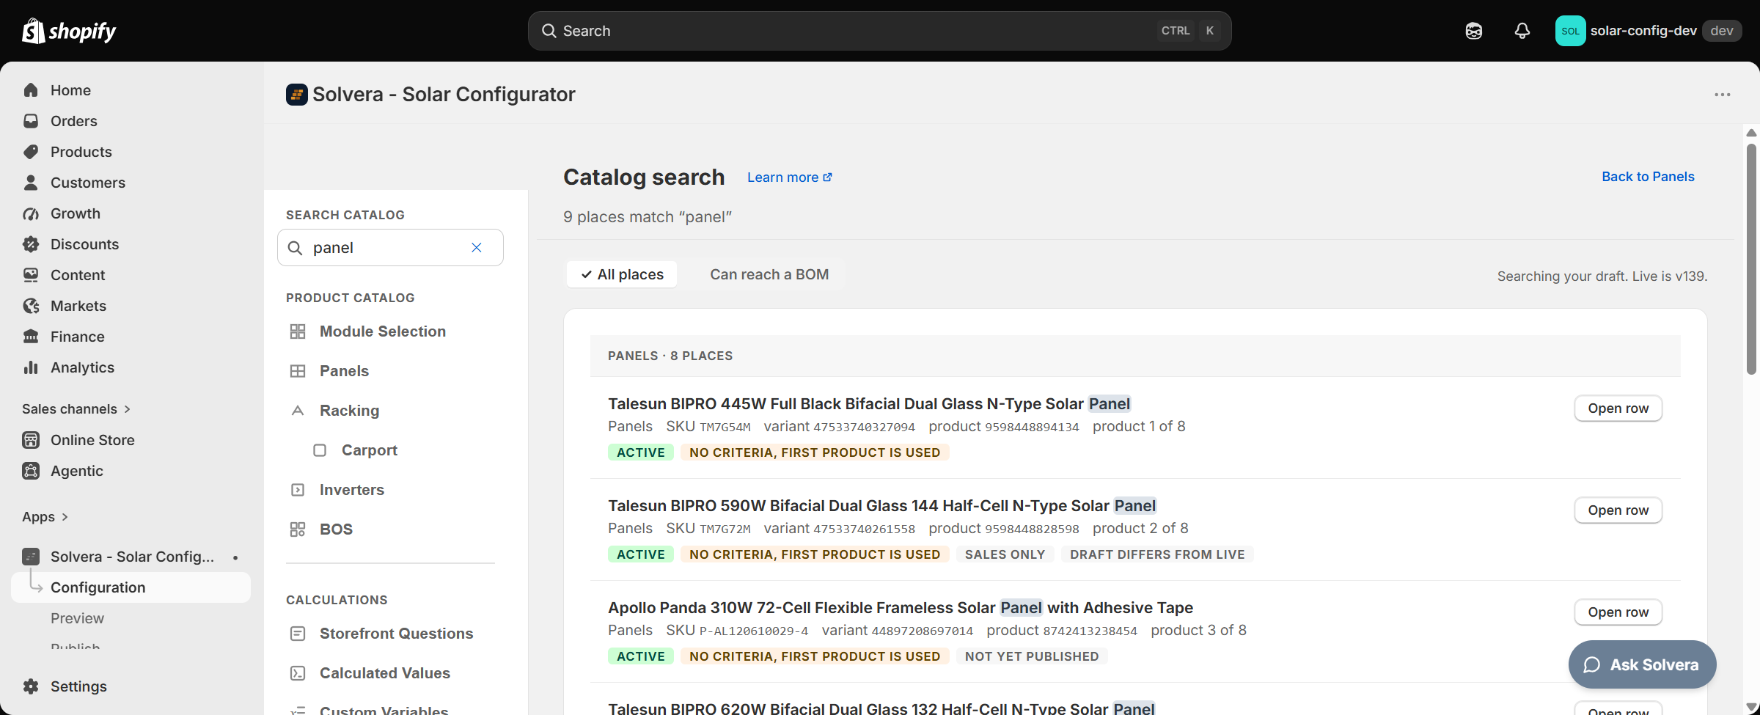This screenshot has height=715, width=1760.
Task: Click the Storefront Questions icon
Action: click(298, 634)
